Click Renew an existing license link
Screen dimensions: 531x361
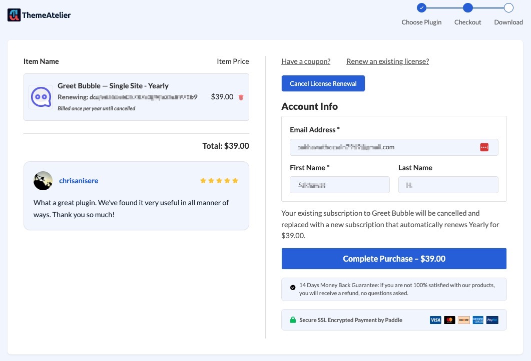point(387,61)
